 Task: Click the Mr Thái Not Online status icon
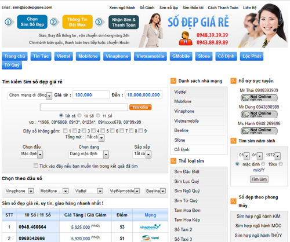(259, 98)
